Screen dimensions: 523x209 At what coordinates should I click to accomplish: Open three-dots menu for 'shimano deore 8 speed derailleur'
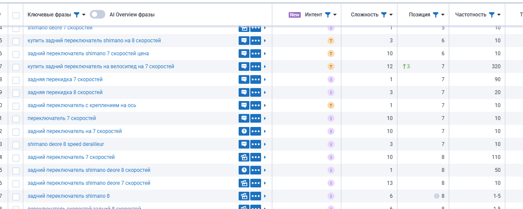coord(256,144)
